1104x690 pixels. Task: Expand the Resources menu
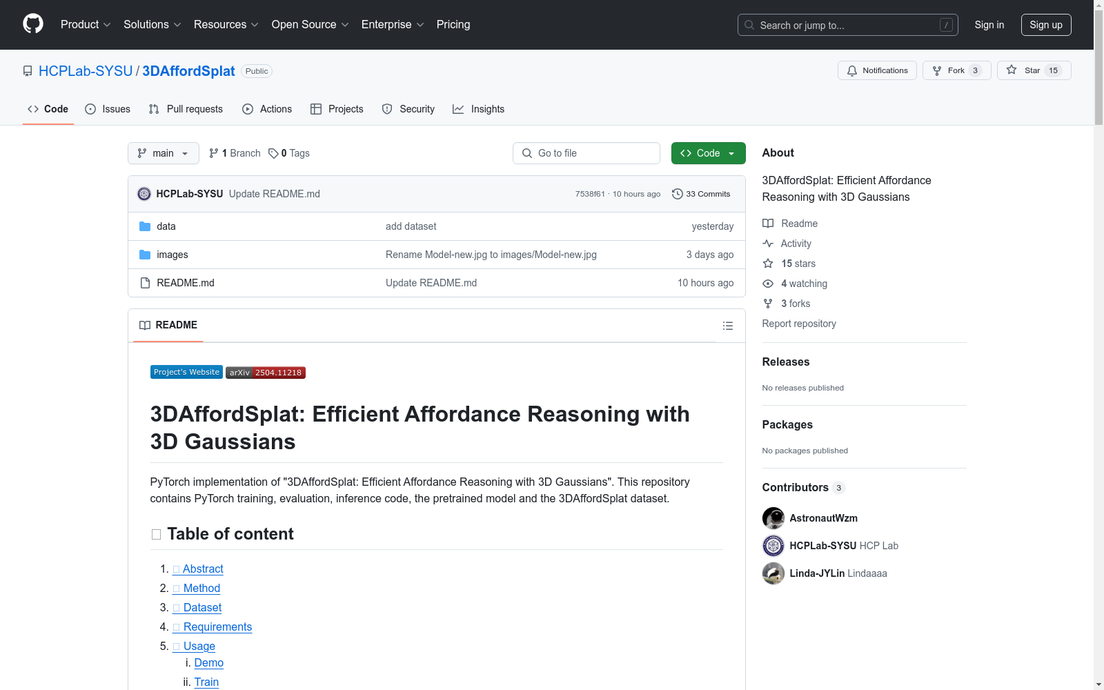point(226,24)
